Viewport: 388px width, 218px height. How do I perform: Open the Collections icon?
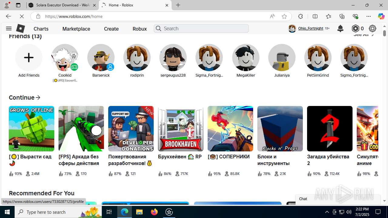(x=342, y=16)
